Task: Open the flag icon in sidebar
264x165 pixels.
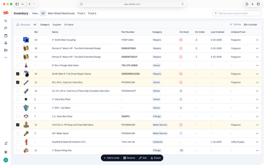Action: click(6, 28)
